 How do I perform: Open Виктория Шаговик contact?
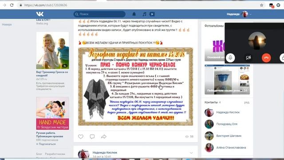[229, 136]
